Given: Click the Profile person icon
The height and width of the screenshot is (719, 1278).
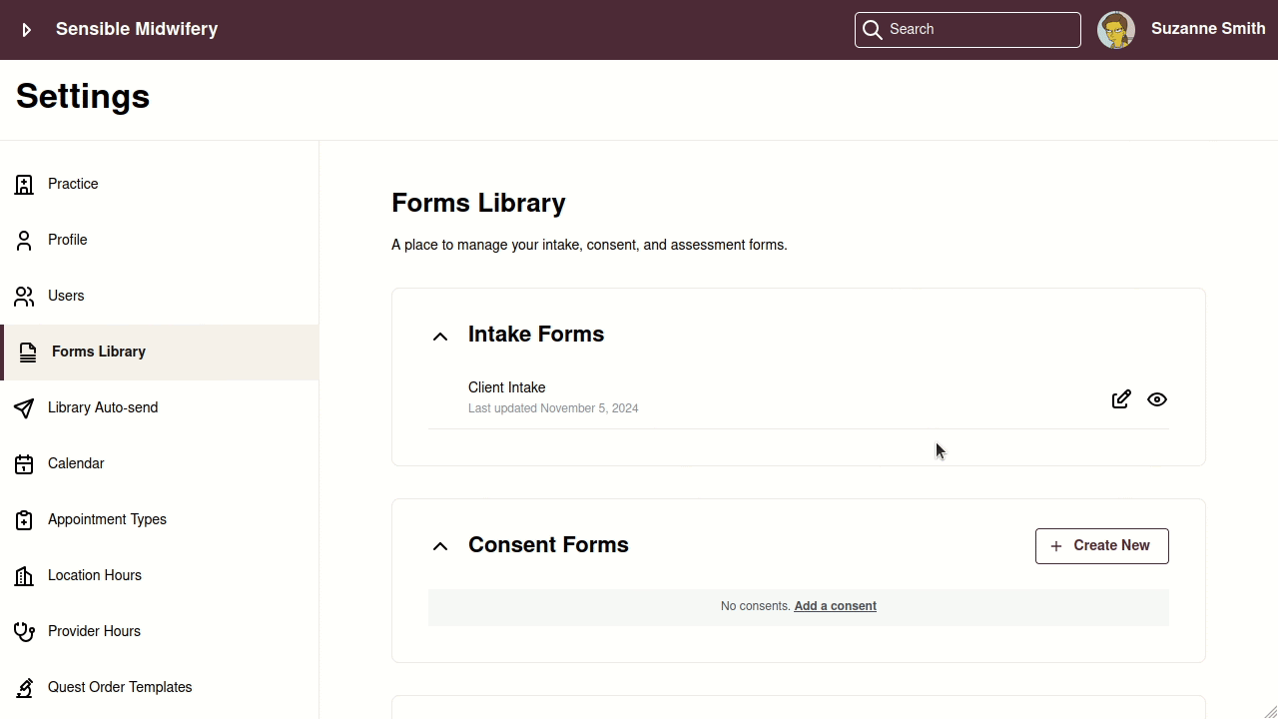Looking at the screenshot, I should [24, 241].
